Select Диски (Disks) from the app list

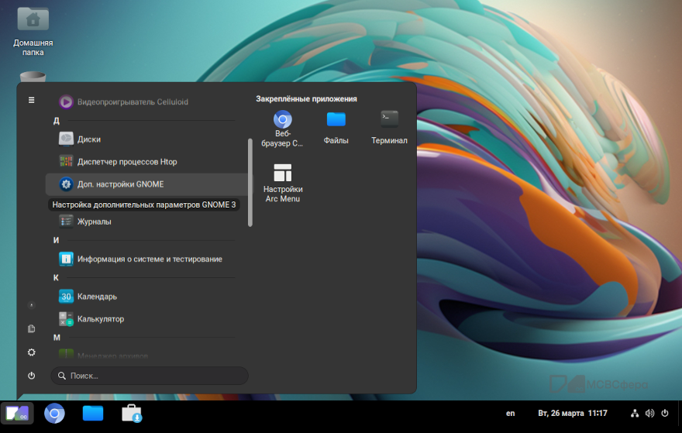pyautogui.click(x=89, y=139)
